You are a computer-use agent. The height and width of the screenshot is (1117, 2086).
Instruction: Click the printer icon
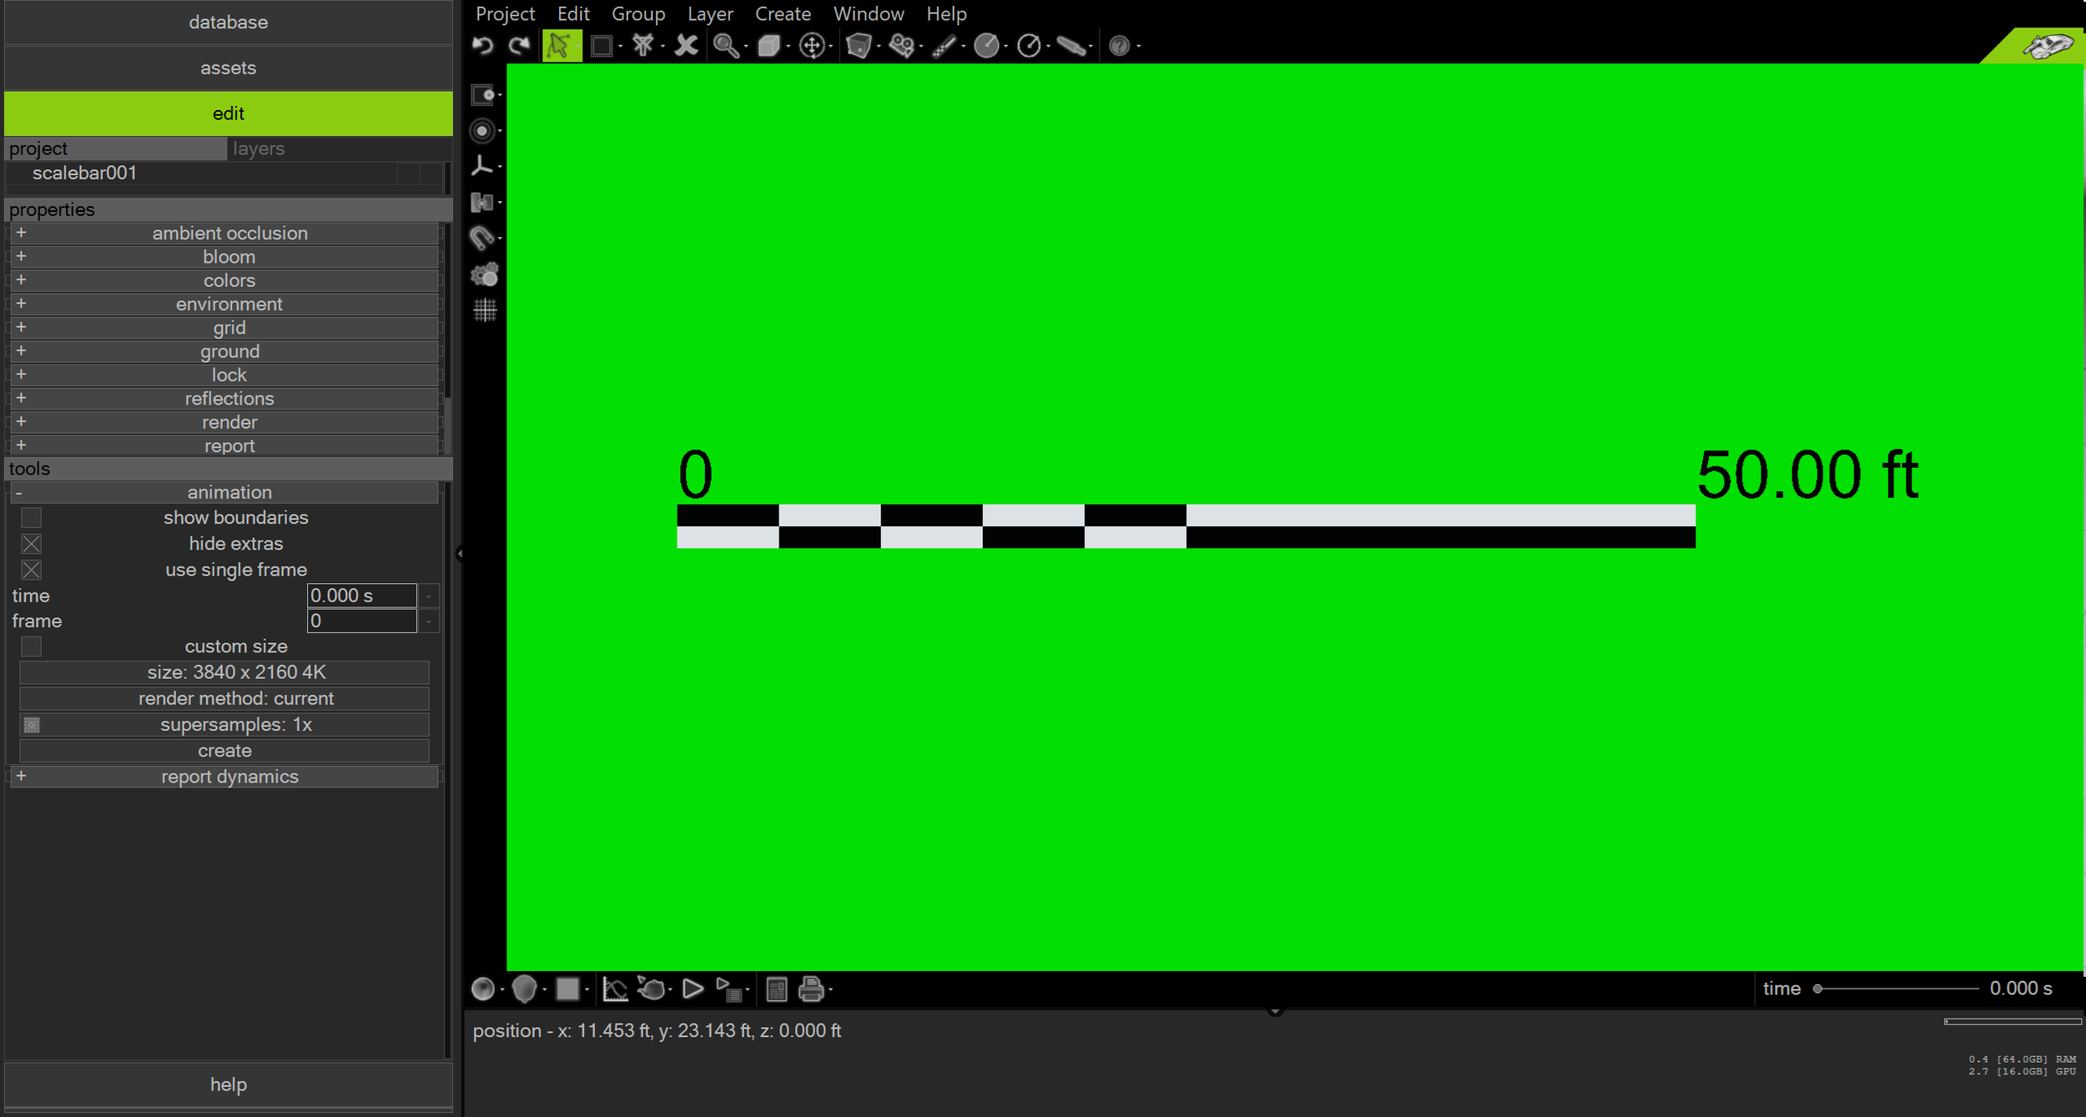coord(811,989)
